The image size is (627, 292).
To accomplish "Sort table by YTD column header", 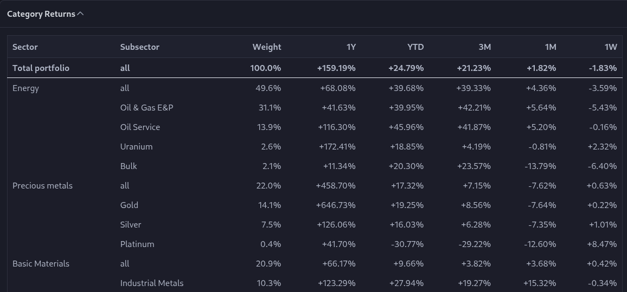I will 415,47.
